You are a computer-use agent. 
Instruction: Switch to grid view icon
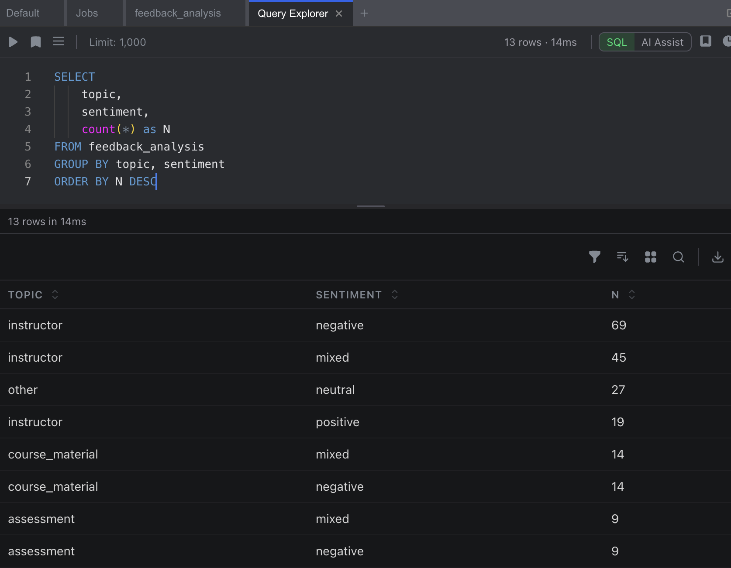(651, 257)
